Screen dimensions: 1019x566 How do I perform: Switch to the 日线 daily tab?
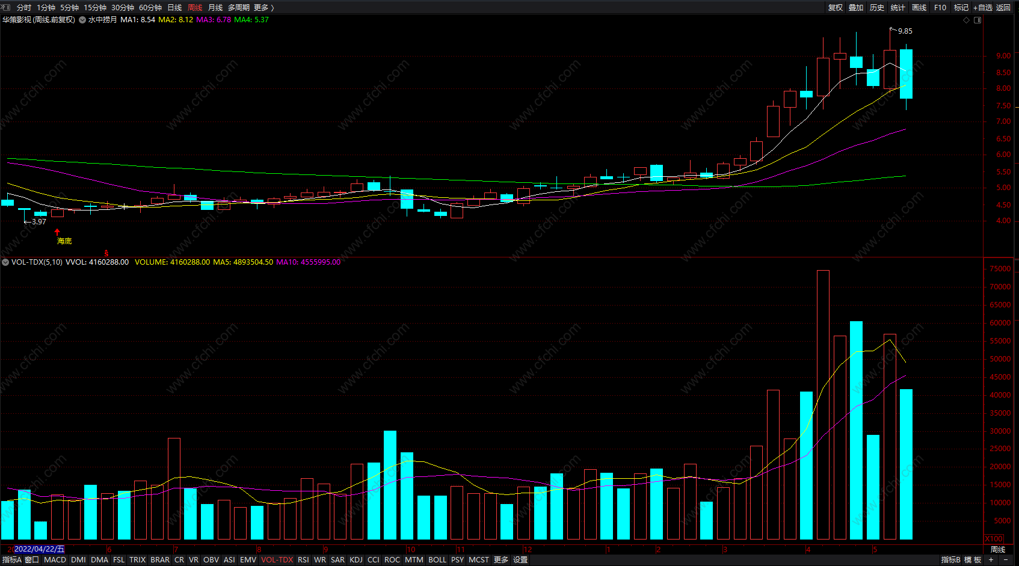174,8
